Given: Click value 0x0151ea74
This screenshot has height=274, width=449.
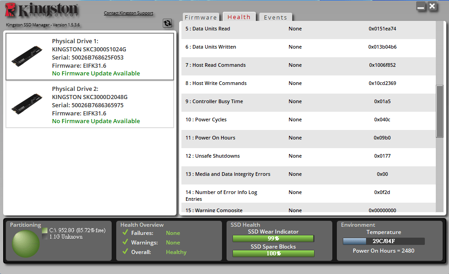Looking at the screenshot, I should (x=382, y=29).
